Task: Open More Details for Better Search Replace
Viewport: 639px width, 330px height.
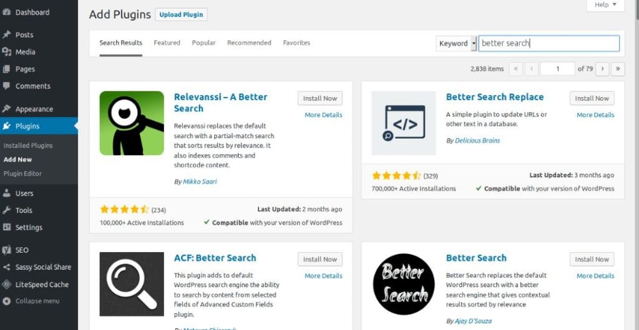Action: pyautogui.click(x=595, y=115)
